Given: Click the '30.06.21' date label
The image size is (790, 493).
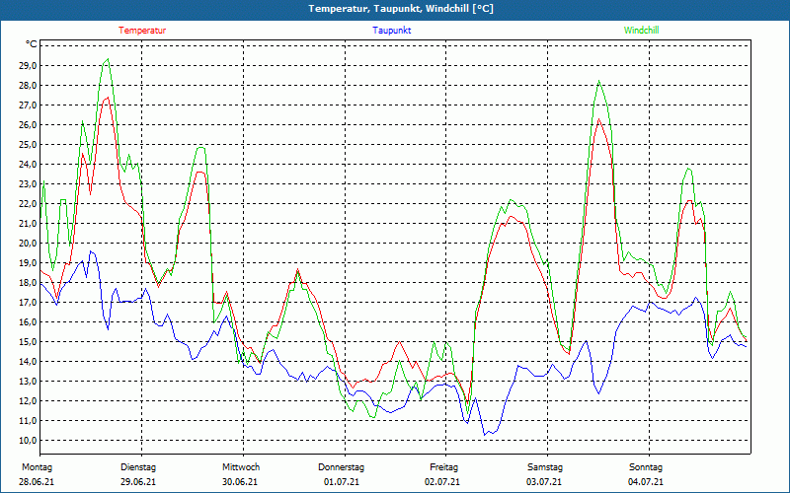Looking at the screenshot, I should pyautogui.click(x=240, y=482).
